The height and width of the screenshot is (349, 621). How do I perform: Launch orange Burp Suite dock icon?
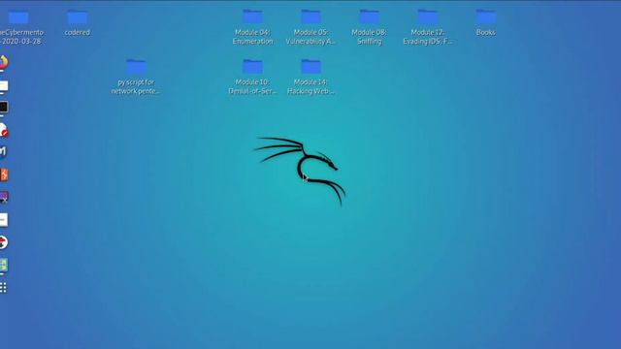4,174
